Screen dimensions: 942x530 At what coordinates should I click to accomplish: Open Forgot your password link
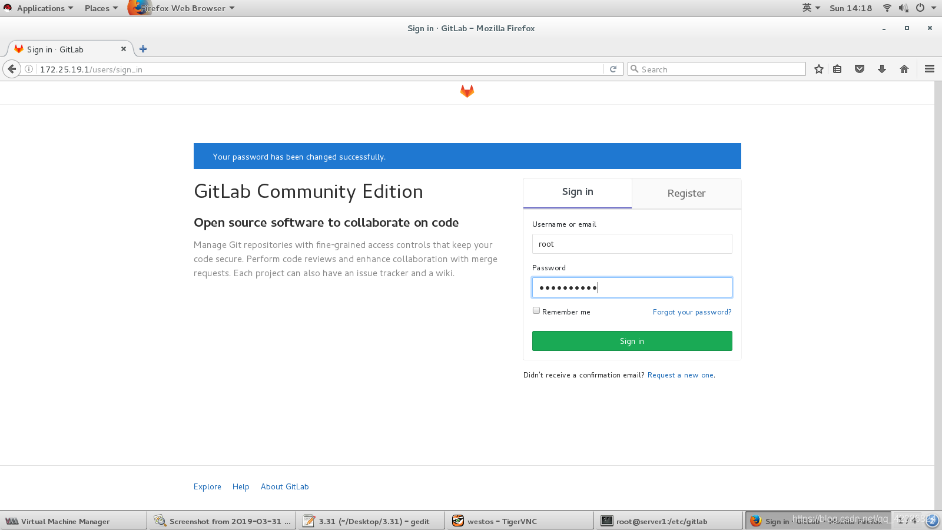click(x=692, y=312)
